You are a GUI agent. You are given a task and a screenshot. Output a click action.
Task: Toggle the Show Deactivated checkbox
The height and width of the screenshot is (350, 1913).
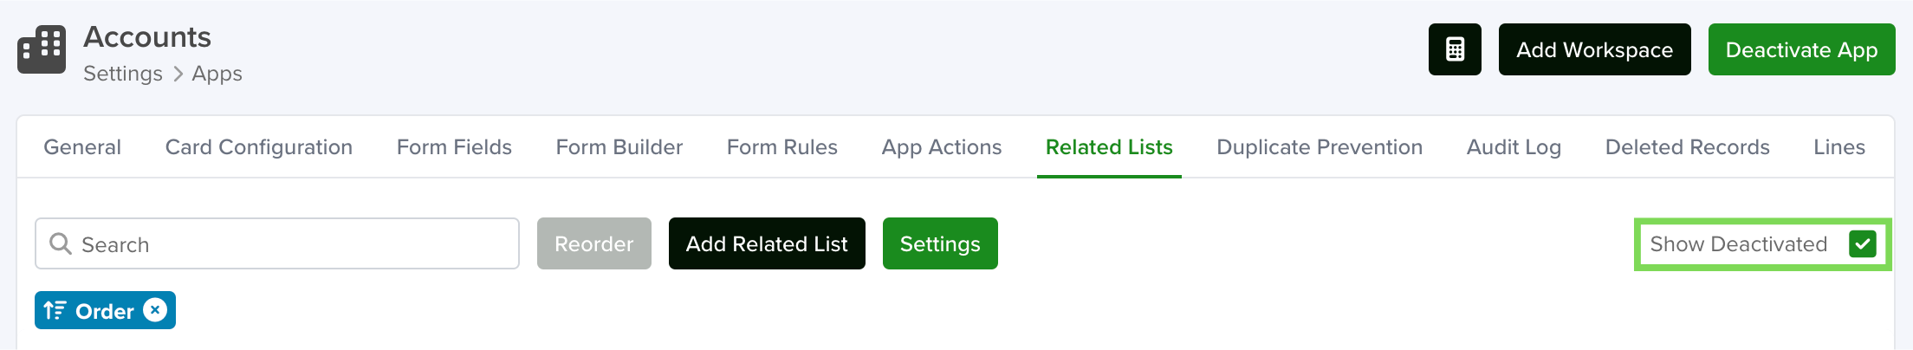point(1862,244)
